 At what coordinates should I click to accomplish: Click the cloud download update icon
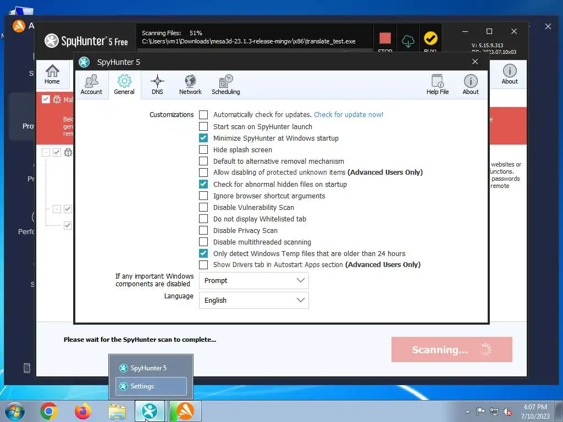(408, 41)
